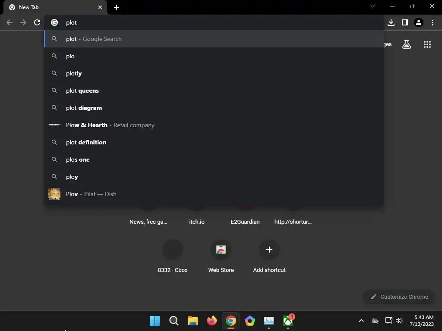442x331 pixels.
Task: Open the Google apps grid
Action: 427,44
